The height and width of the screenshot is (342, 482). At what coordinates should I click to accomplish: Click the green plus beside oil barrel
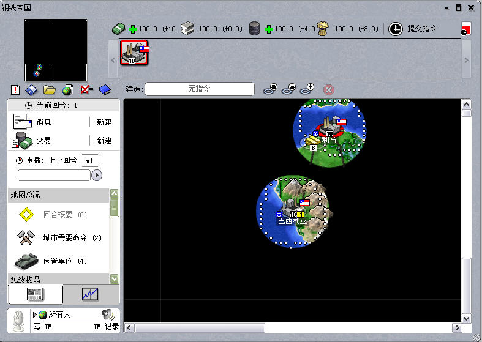tap(269, 29)
